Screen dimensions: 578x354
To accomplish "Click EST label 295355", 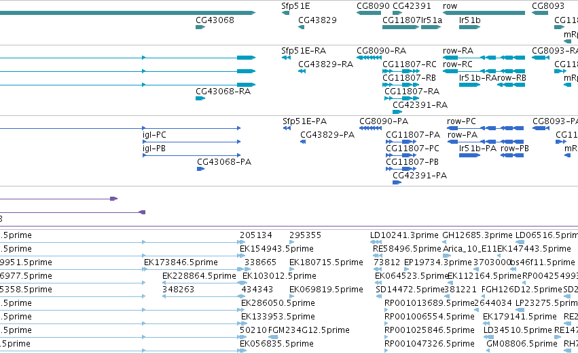I will coord(305,235).
